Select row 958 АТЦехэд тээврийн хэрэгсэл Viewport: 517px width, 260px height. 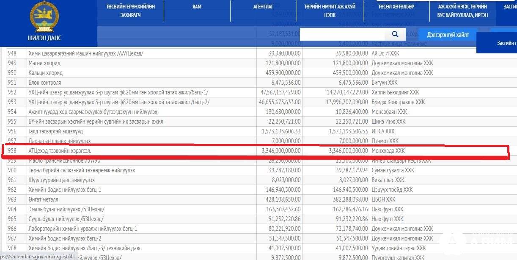pyautogui.click(x=59, y=151)
